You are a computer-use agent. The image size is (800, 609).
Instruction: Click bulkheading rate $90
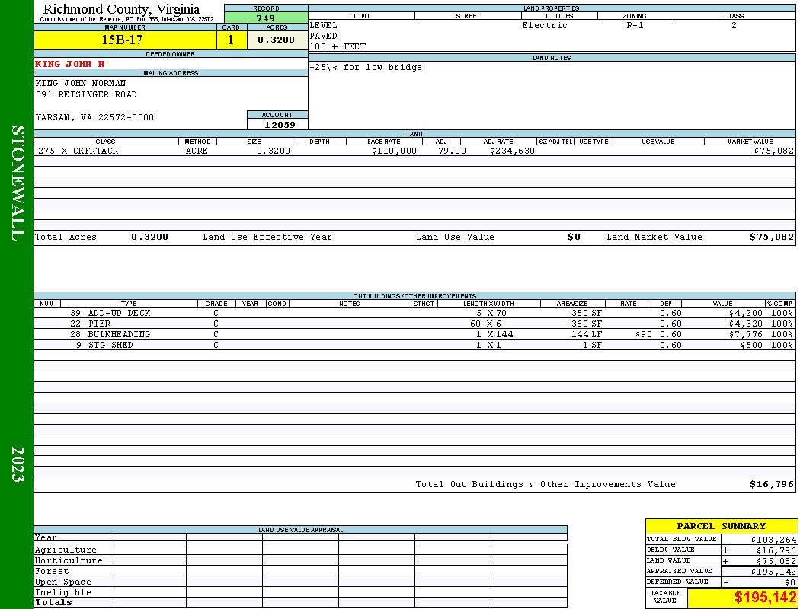[643, 335]
